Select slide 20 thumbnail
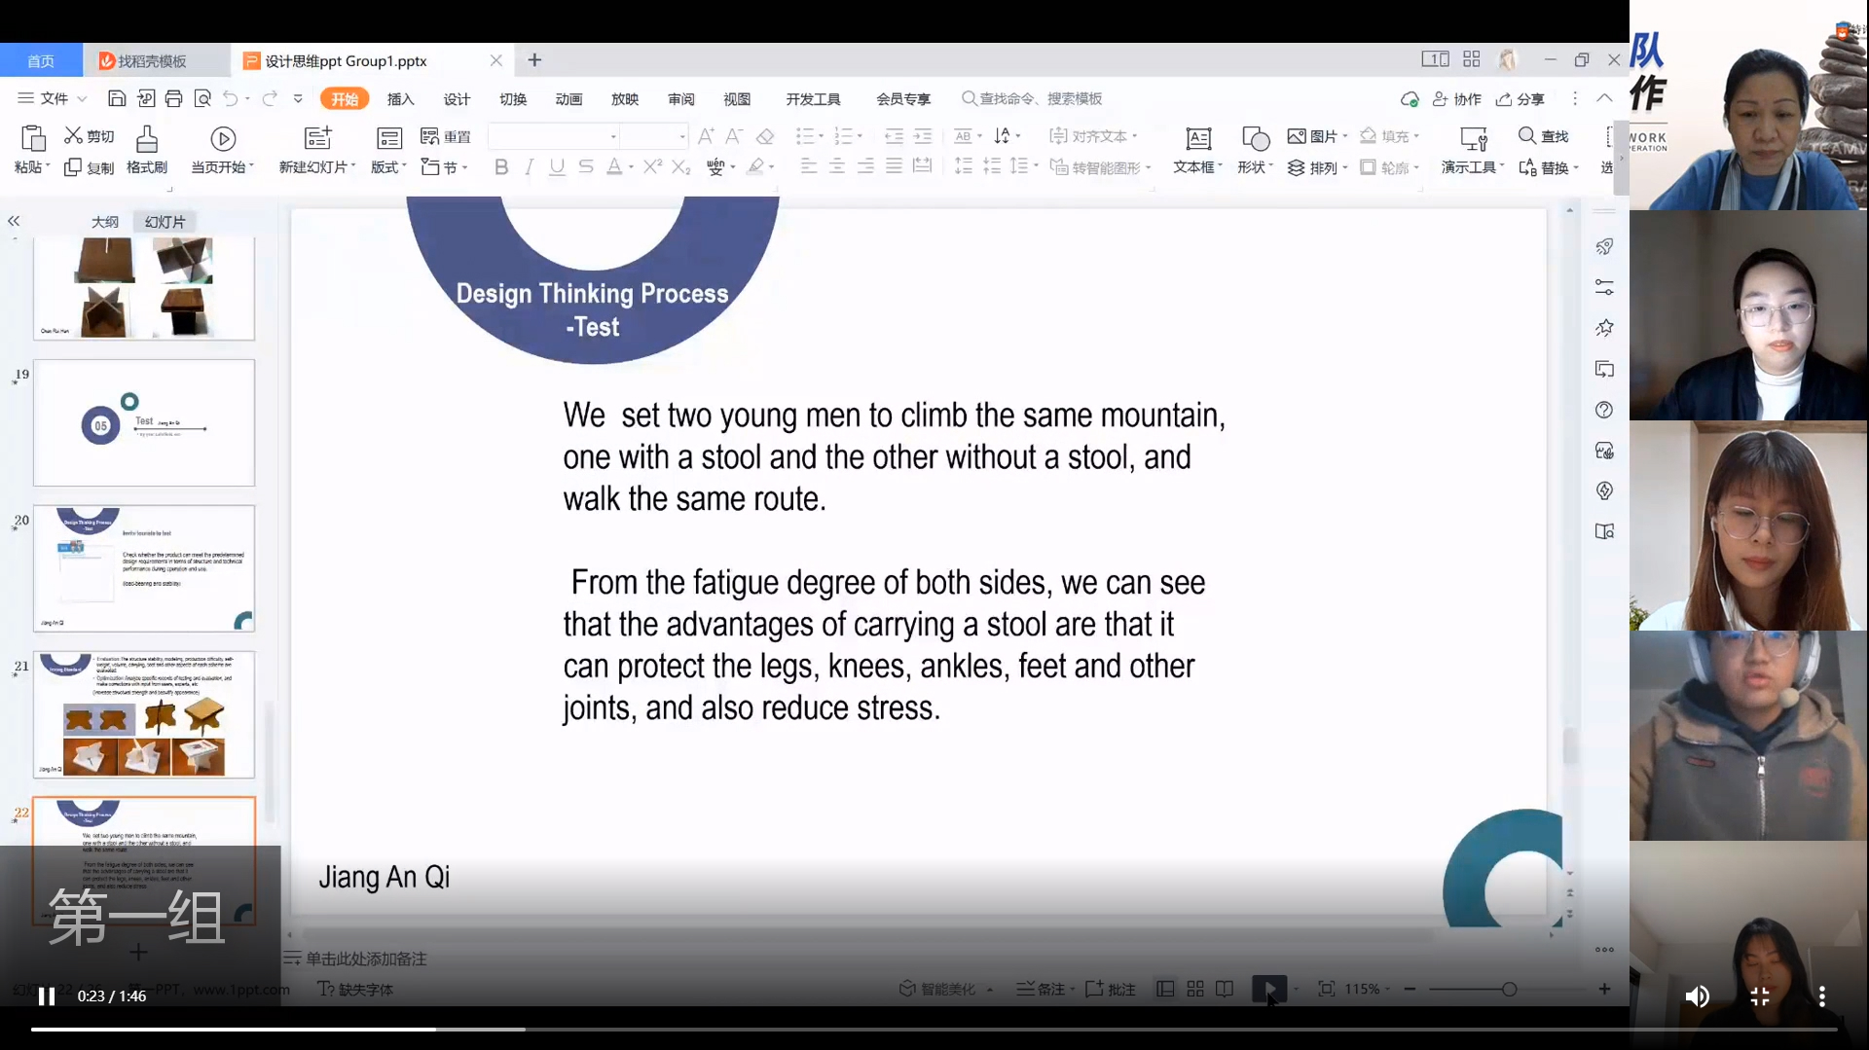This screenshot has height=1050, width=1869. pos(144,568)
